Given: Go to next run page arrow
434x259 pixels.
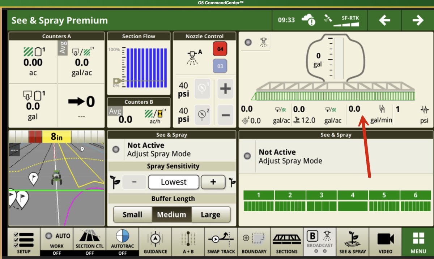Looking at the screenshot, I should click(x=418, y=20).
